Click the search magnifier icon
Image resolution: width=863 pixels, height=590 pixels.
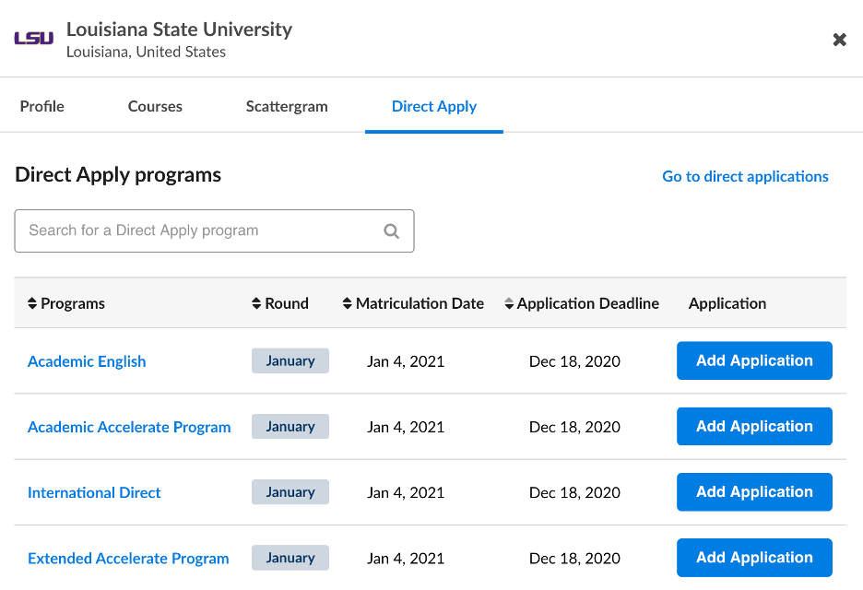point(391,231)
